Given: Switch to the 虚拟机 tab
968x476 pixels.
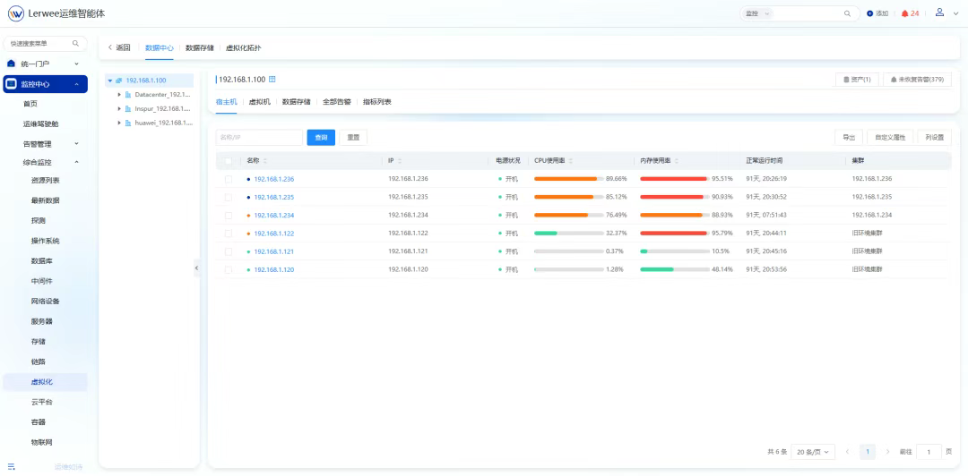Looking at the screenshot, I should [259, 102].
